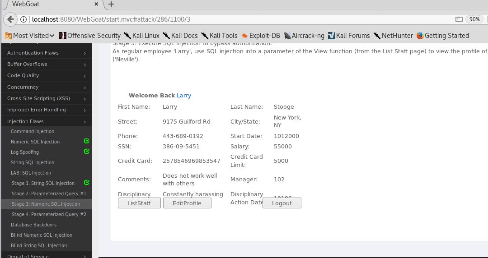This screenshot has height=258, width=488.
Task: Expand Code Quality category
Action: (x=47, y=75)
